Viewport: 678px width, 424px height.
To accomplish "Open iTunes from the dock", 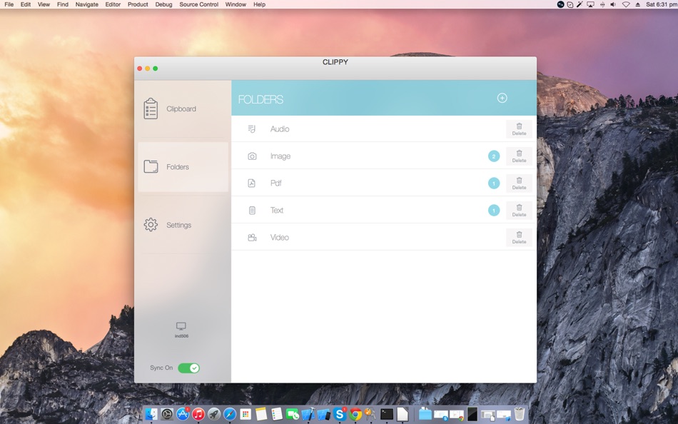I will pyautogui.click(x=198, y=414).
